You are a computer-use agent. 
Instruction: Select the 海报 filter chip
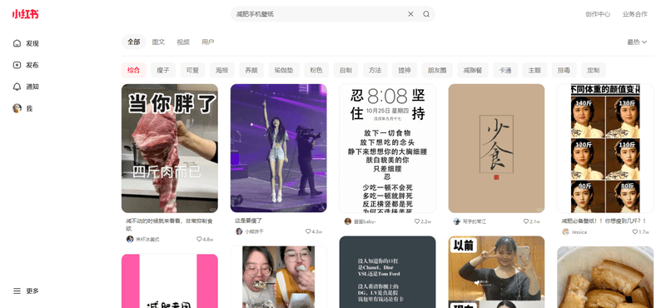pyautogui.click(x=221, y=70)
